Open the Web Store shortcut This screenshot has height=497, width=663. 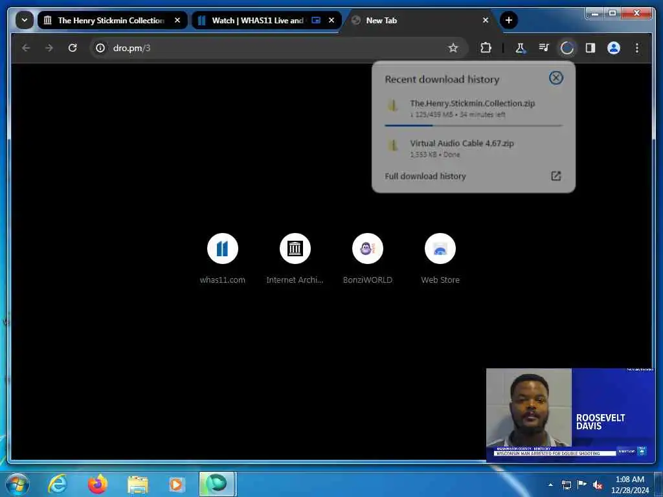tap(440, 259)
